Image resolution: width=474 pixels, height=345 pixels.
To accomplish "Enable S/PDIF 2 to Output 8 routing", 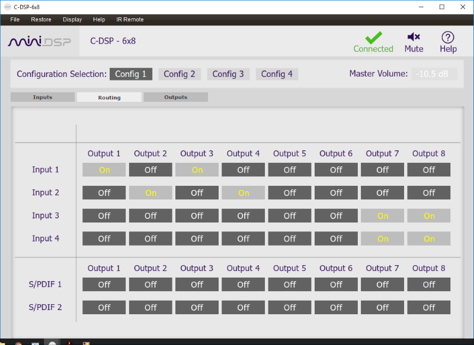I will click(x=428, y=307).
